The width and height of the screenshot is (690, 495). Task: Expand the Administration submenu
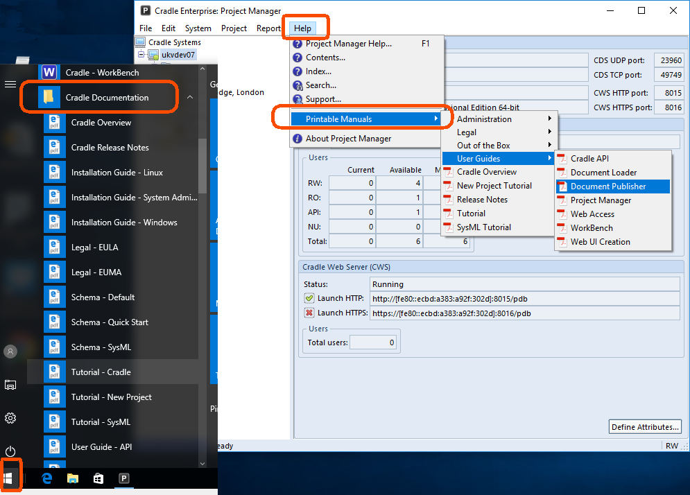coord(499,119)
